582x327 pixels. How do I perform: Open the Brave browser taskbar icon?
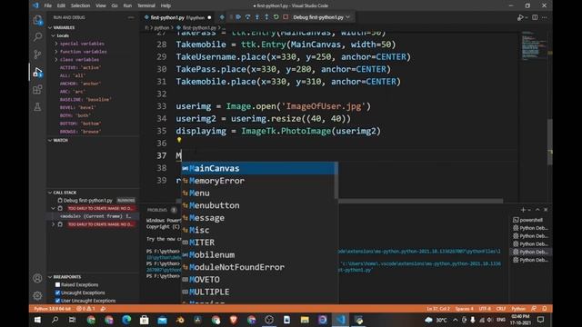[x=234, y=320]
